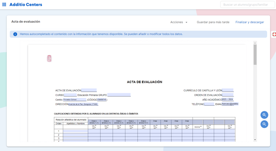Open the Acciones dropdown menu
This screenshot has width=276, height=151.
pyautogui.click(x=179, y=22)
